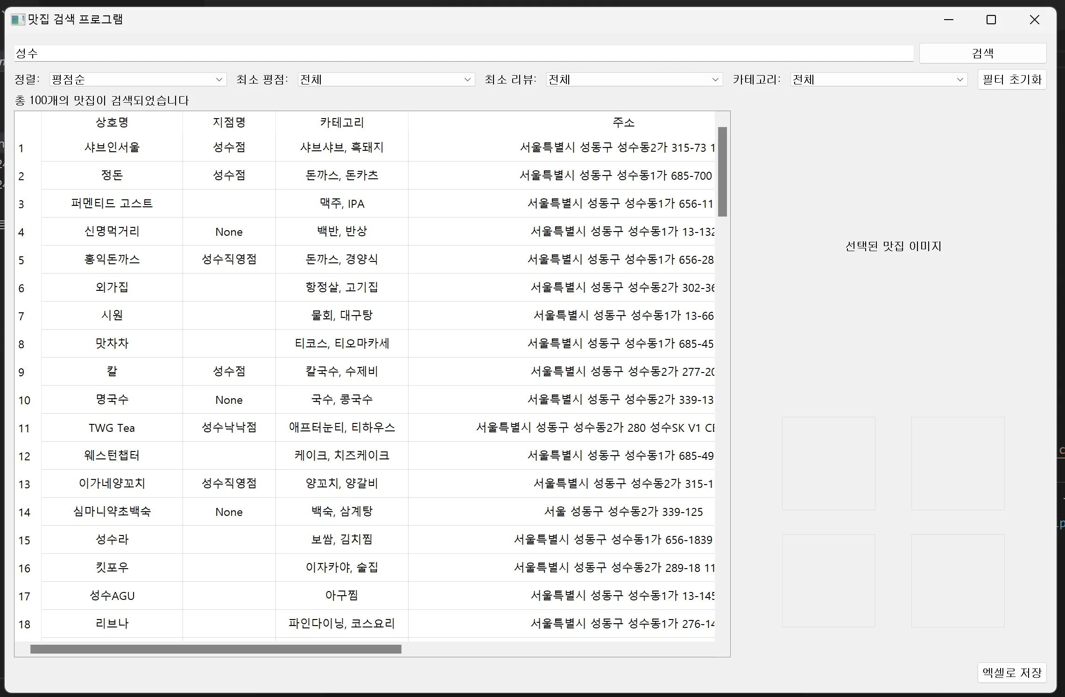Open the 최소 평점 dropdown
This screenshot has width=1065, height=697.
[386, 79]
